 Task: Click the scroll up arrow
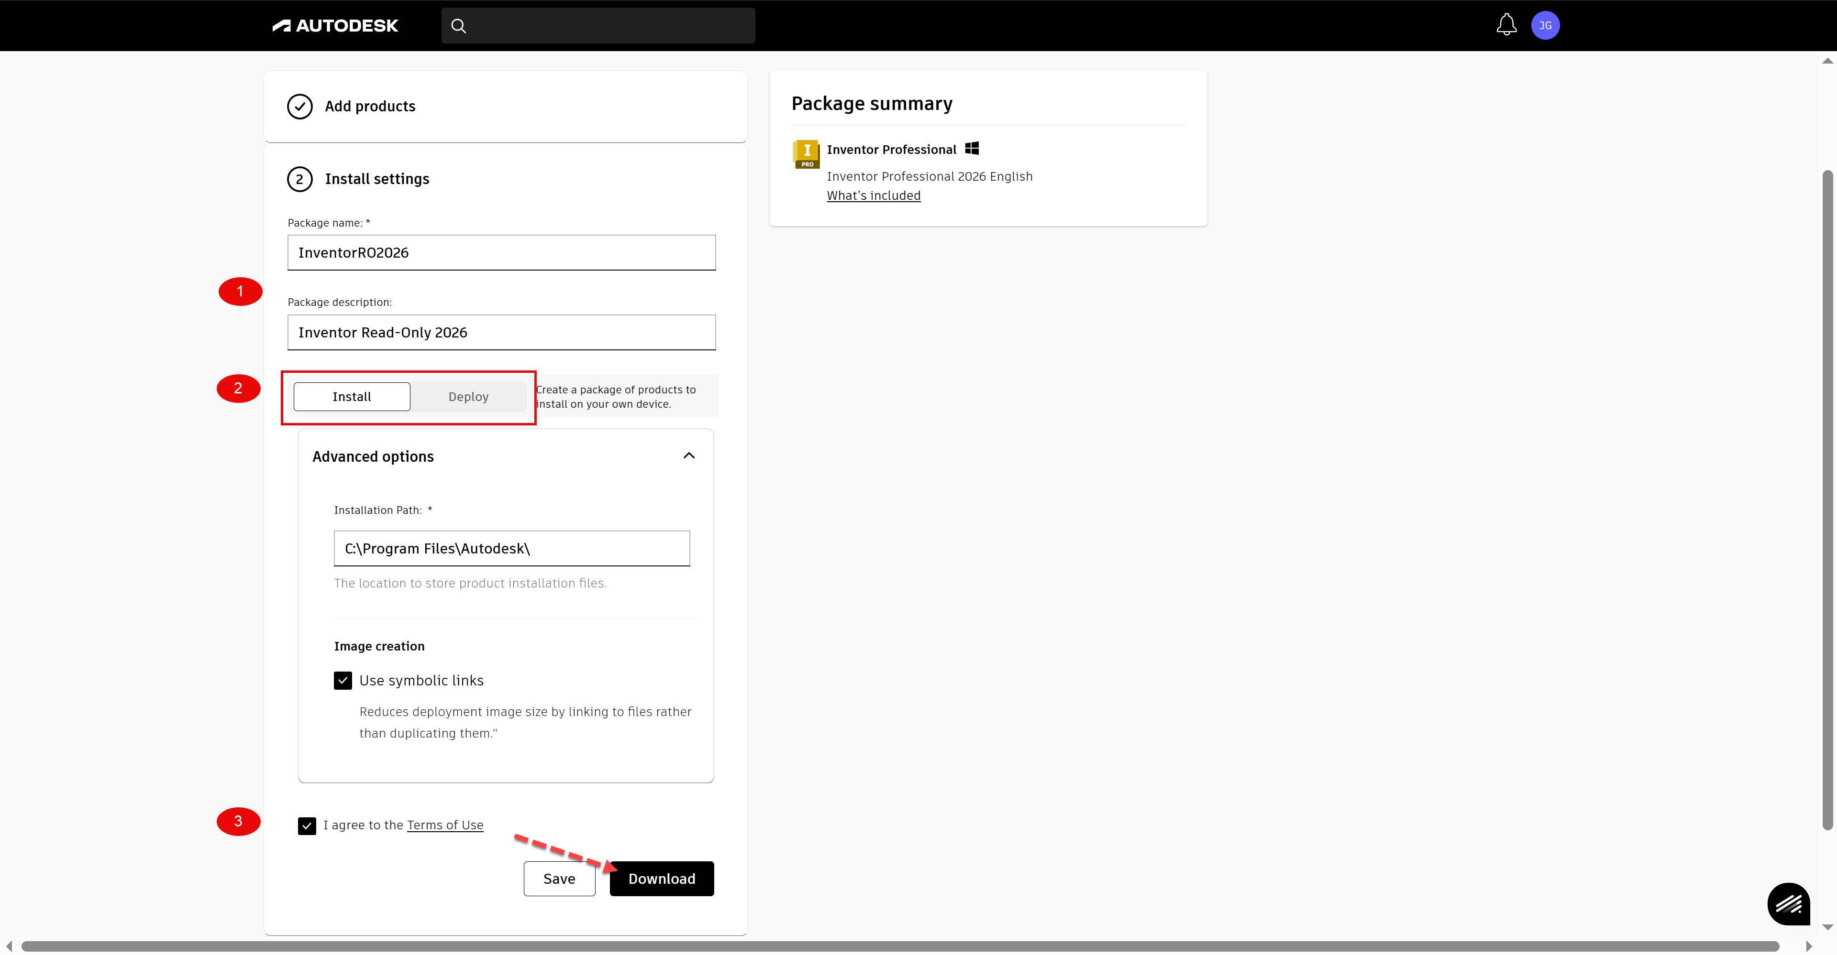point(1827,61)
